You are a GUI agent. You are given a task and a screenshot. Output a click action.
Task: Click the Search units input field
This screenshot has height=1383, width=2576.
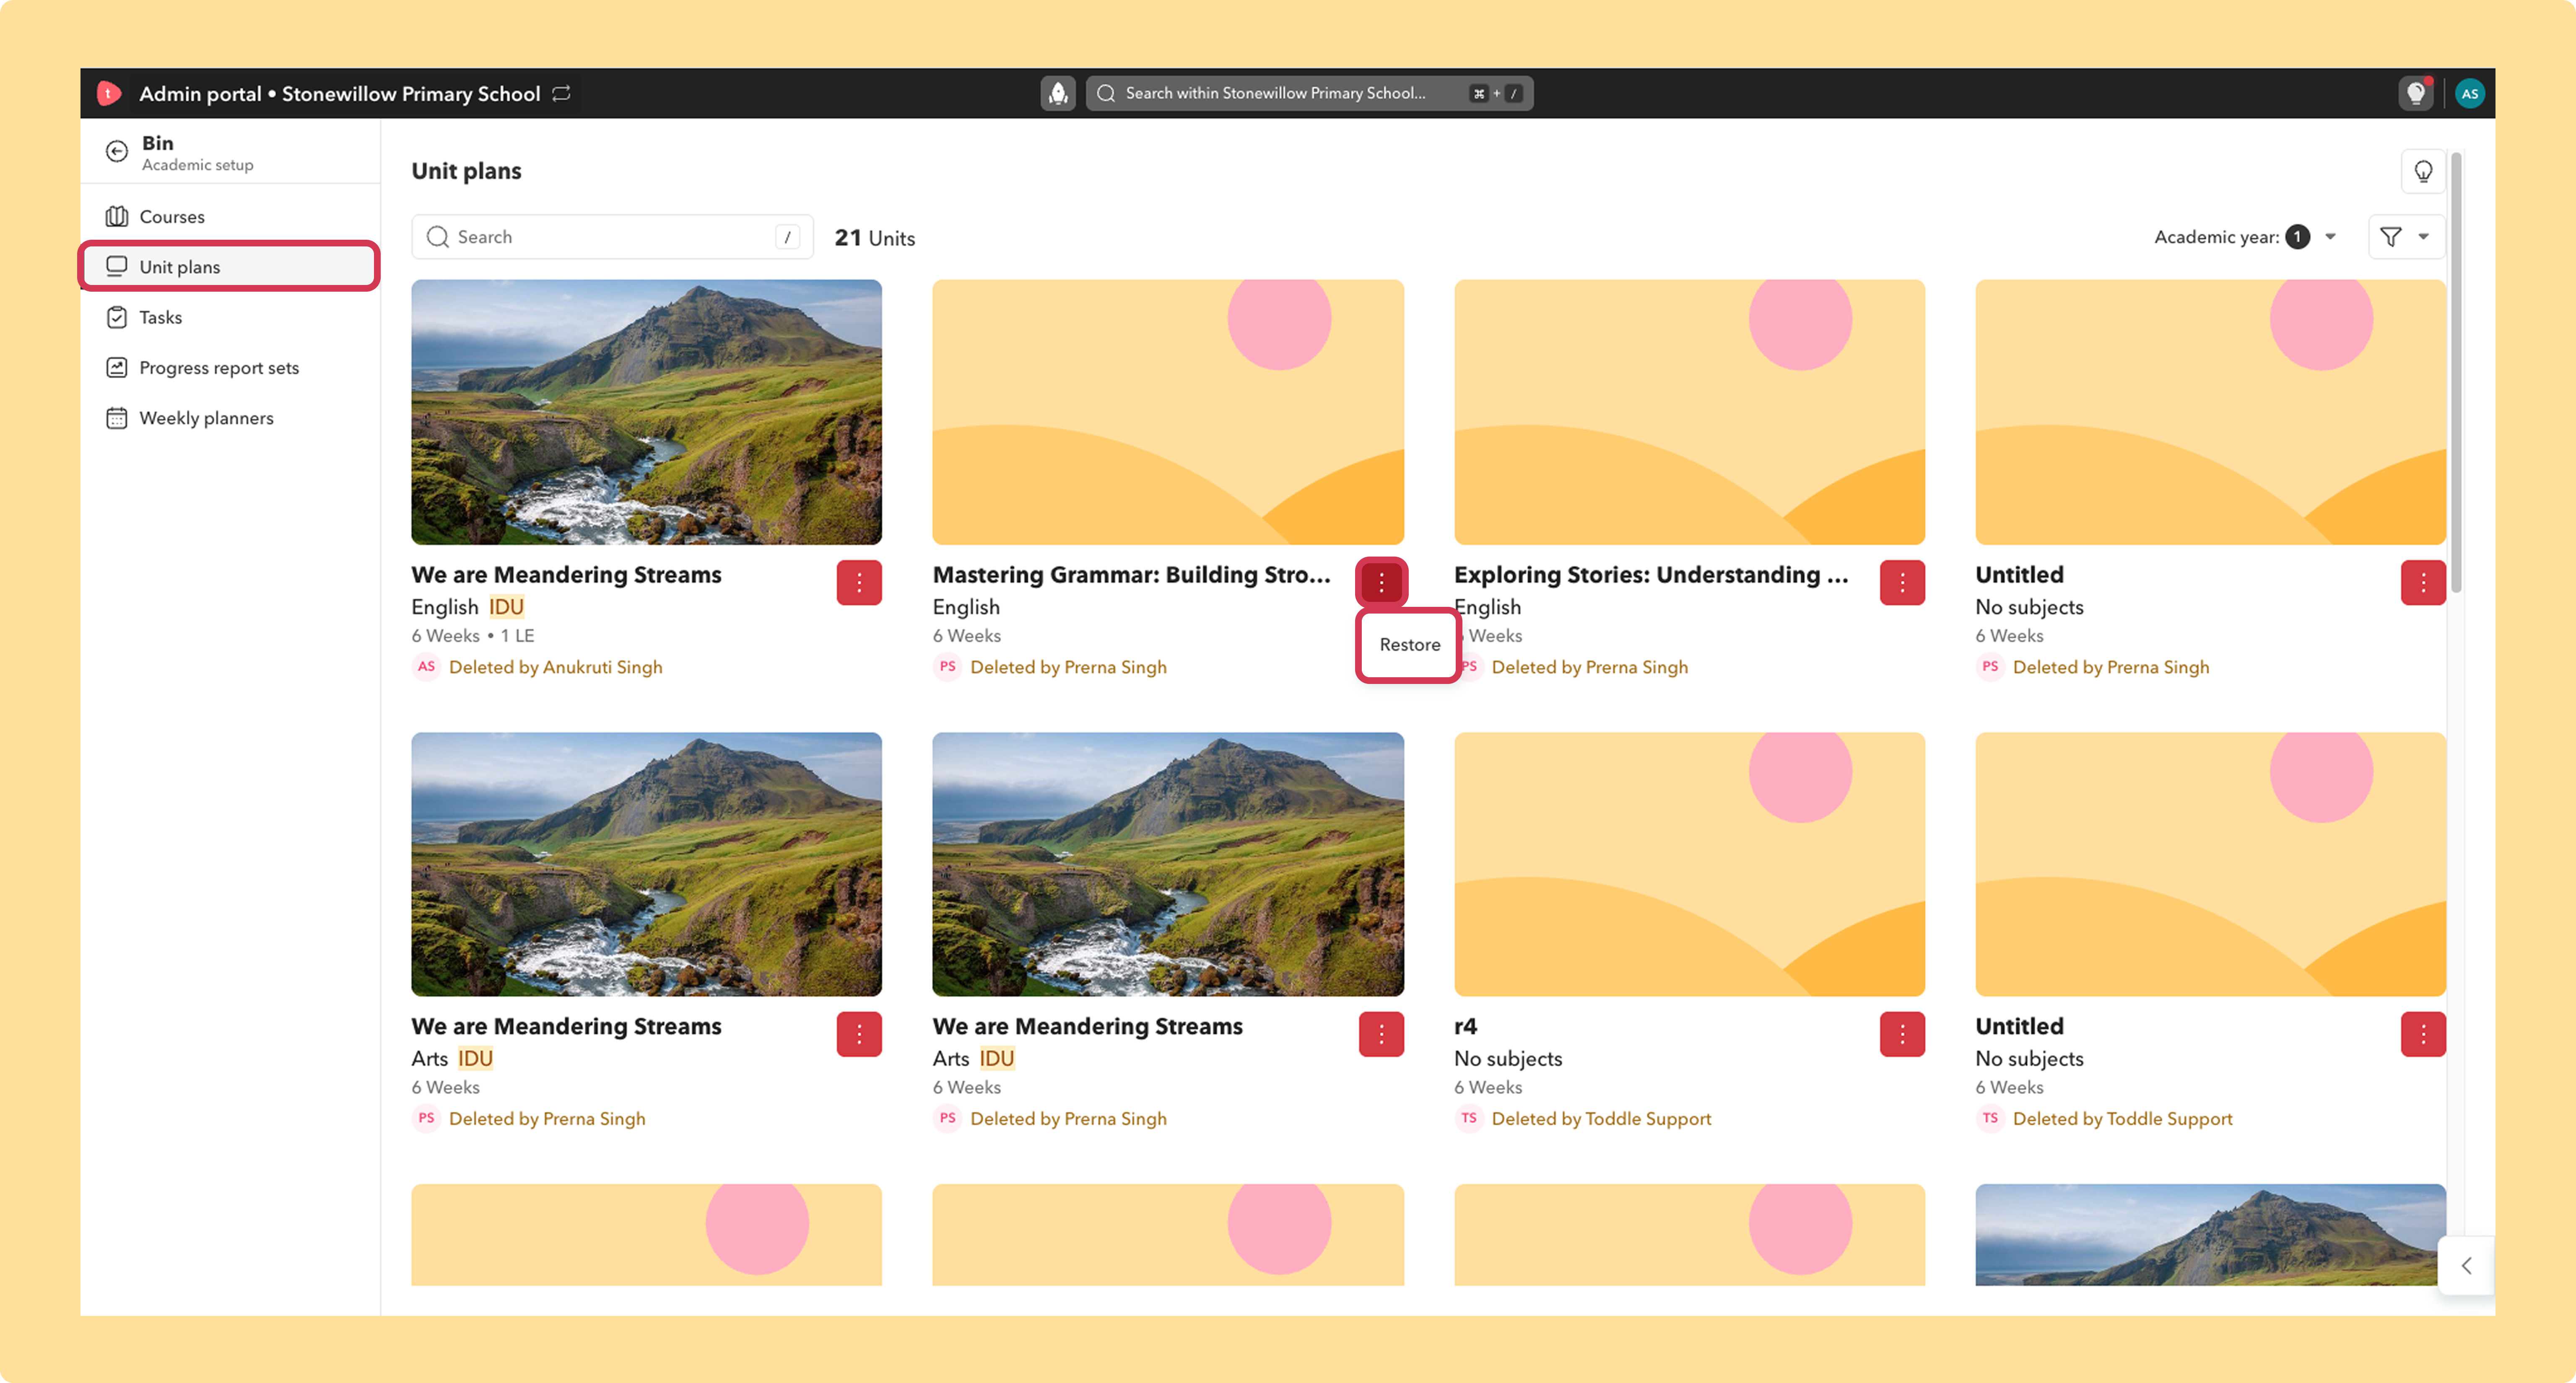point(612,237)
